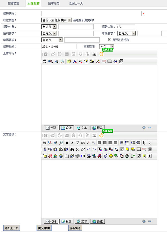
Task: Toggle the 是否进行招聘 checkbox
Action: (x=109, y=40)
